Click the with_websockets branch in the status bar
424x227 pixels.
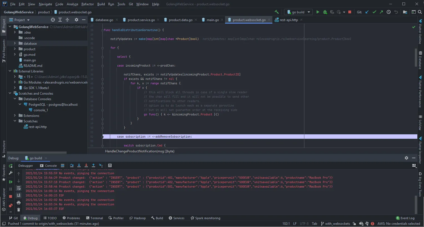click(x=335, y=224)
